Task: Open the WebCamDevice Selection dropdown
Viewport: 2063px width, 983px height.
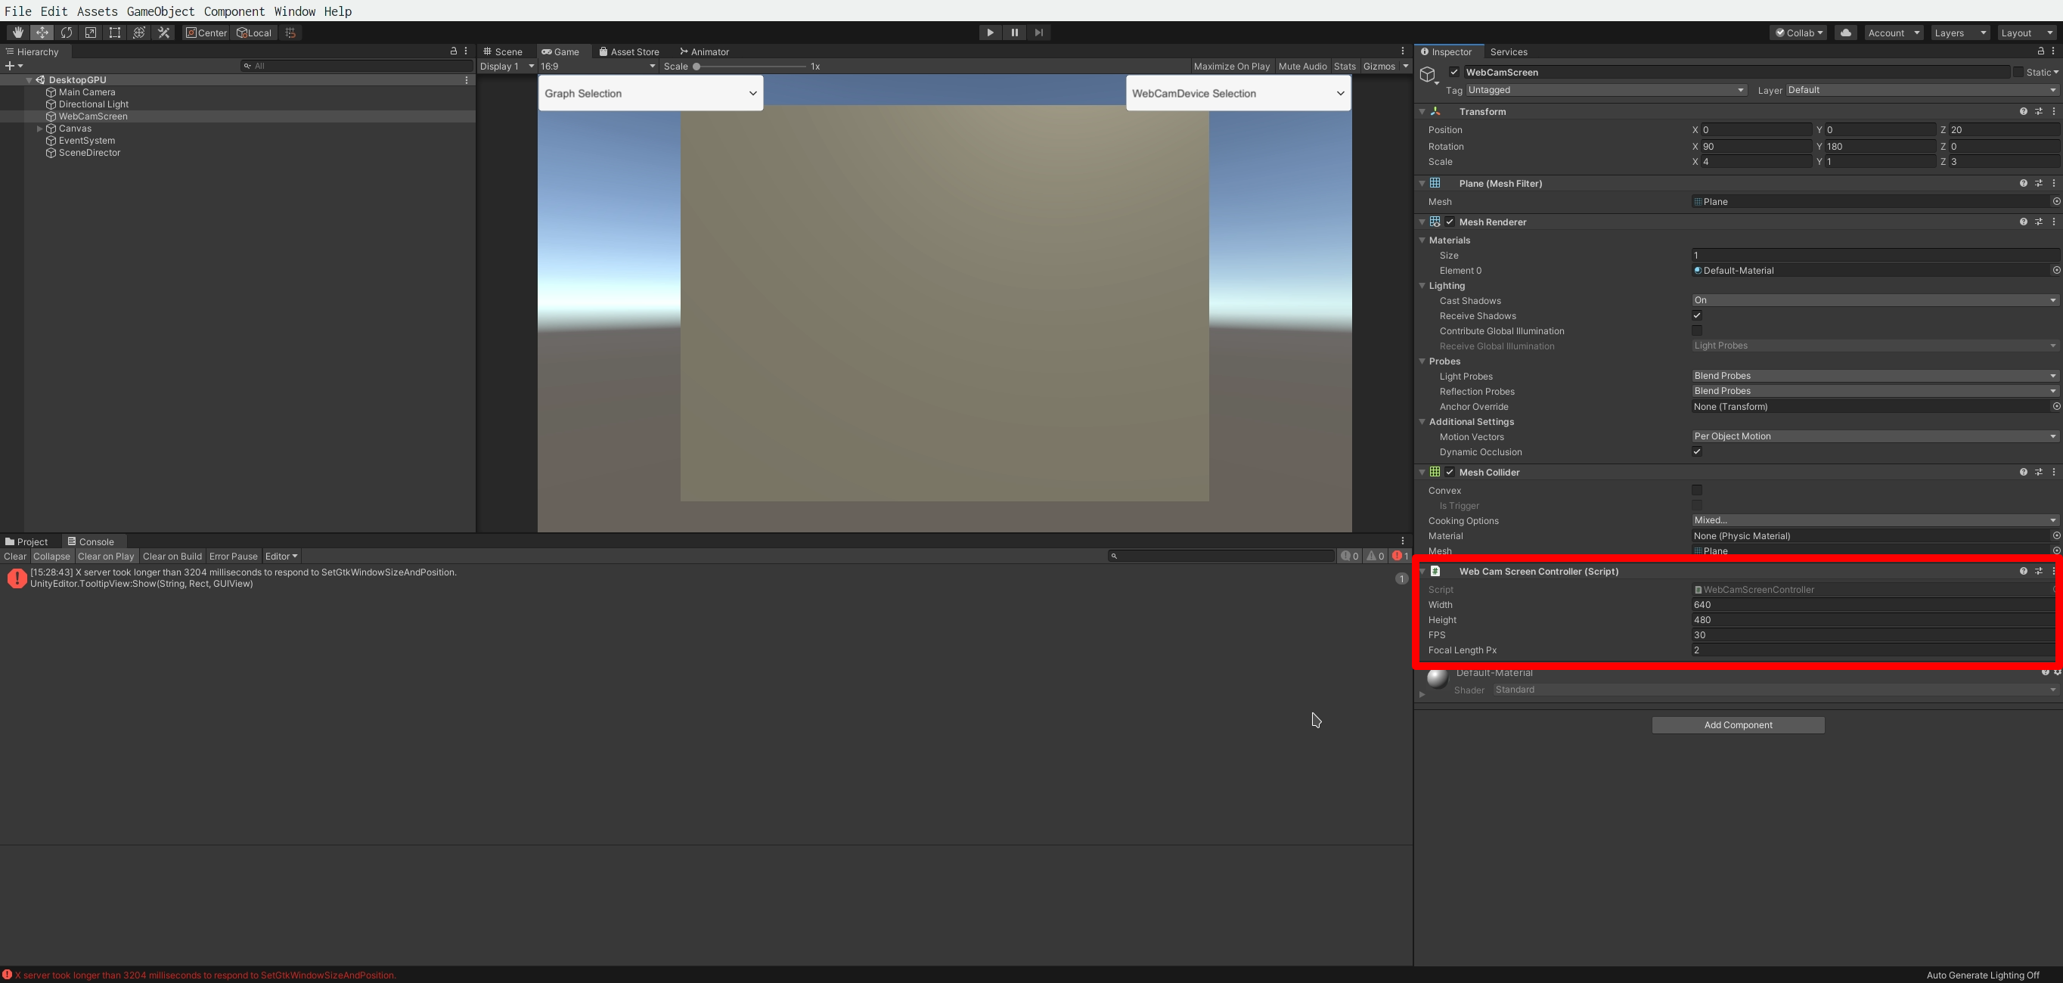Action: 1237,93
